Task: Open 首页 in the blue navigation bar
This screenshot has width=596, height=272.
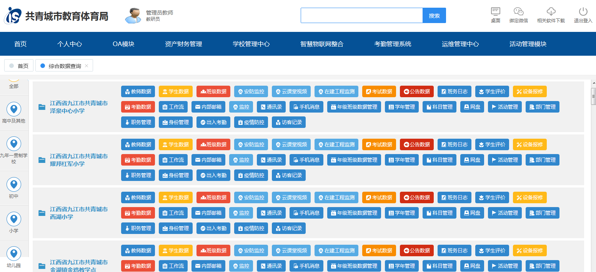Action: (x=20, y=44)
